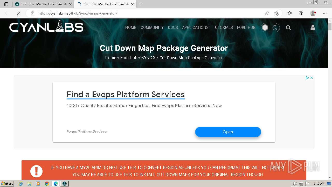The image size is (332, 187).
Task: Open the Collections icon
Action: pos(301,13)
